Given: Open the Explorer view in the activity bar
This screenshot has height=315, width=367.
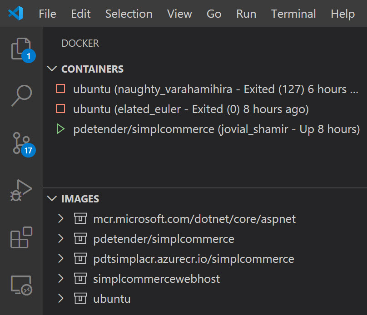Looking at the screenshot, I should [21, 49].
